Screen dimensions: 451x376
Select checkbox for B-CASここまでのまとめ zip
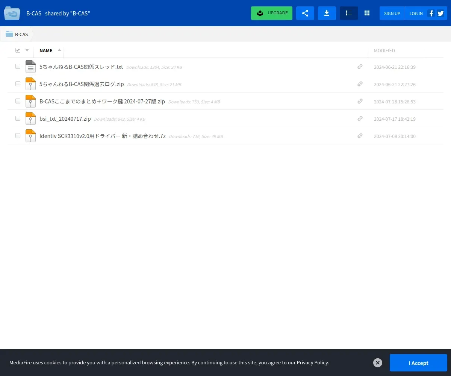pyautogui.click(x=18, y=101)
